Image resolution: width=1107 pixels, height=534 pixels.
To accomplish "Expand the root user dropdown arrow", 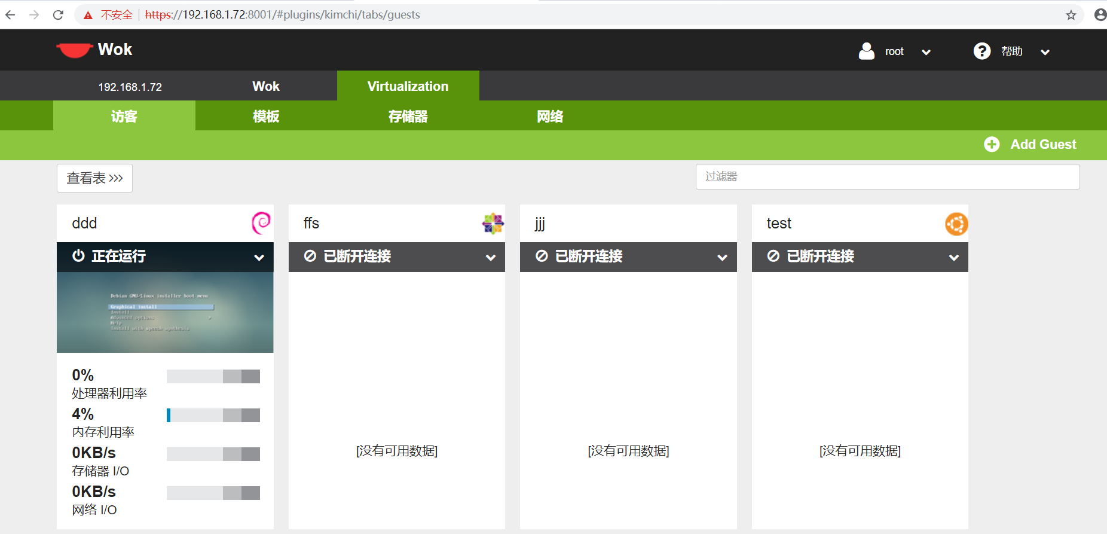I will pyautogui.click(x=926, y=52).
